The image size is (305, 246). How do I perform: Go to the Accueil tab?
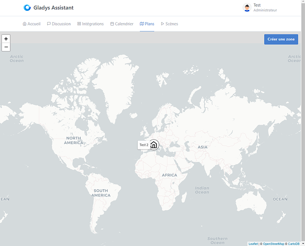pos(31,24)
